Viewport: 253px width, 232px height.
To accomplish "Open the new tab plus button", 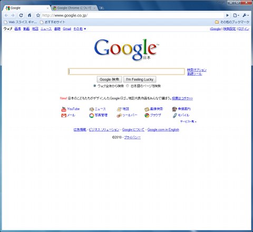I will click(x=101, y=8).
